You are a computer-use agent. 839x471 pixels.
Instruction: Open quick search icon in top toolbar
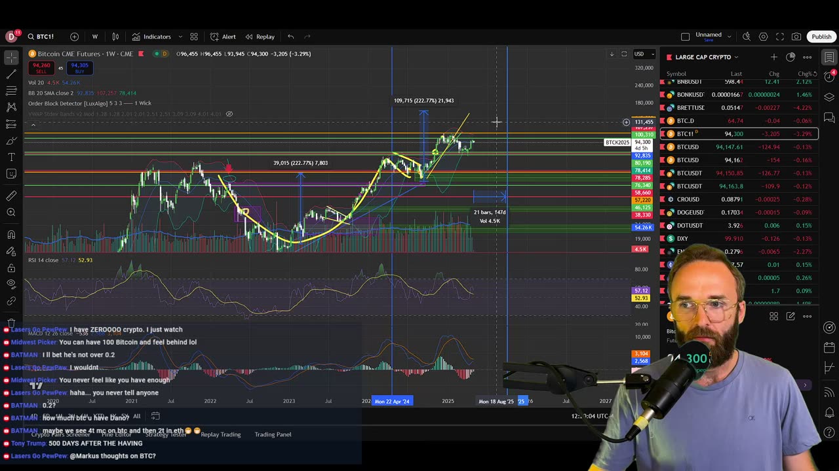747,37
